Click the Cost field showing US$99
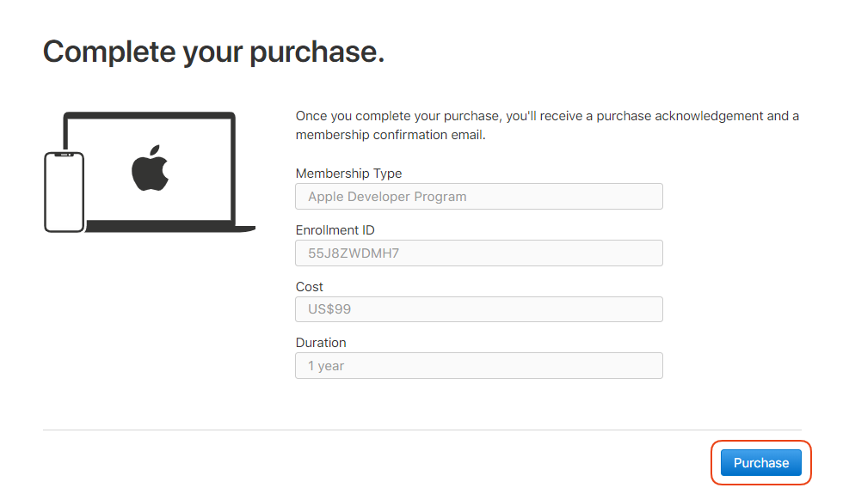Image resolution: width=849 pixels, height=494 pixels. (478, 309)
